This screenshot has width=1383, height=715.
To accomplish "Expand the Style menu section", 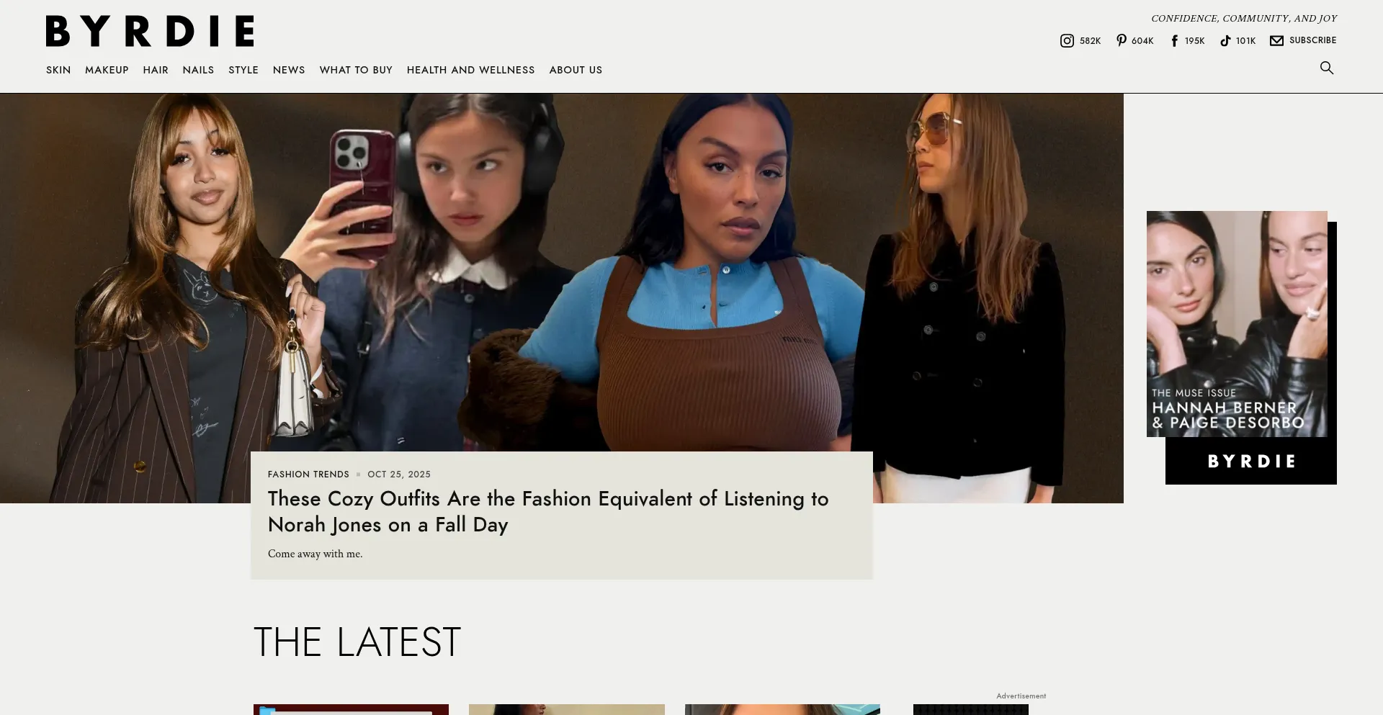I will [x=243, y=70].
